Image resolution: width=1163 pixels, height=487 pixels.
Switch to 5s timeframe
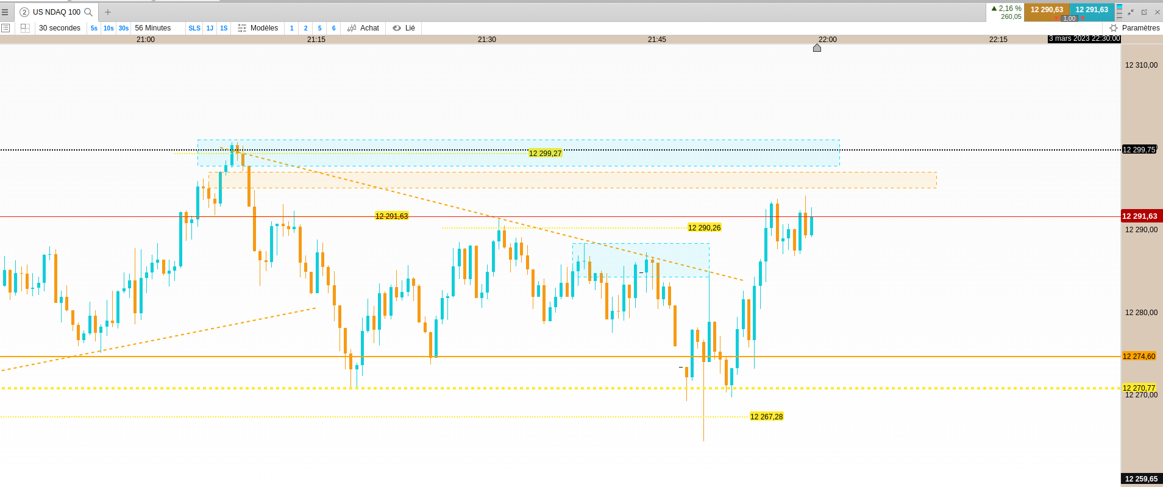pyautogui.click(x=94, y=28)
